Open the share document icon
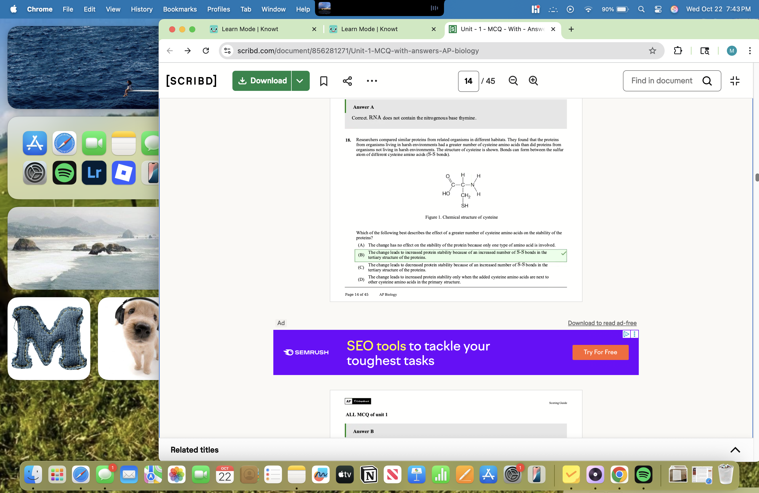Image resolution: width=759 pixels, height=493 pixels. point(347,81)
